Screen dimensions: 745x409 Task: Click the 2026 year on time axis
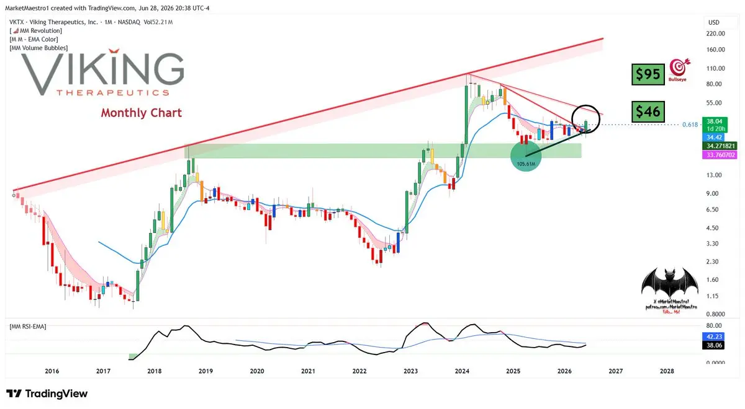coord(564,372)
